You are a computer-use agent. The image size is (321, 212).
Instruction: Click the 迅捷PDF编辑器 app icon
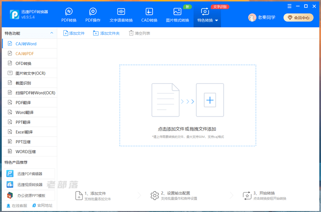pos(10,173)
